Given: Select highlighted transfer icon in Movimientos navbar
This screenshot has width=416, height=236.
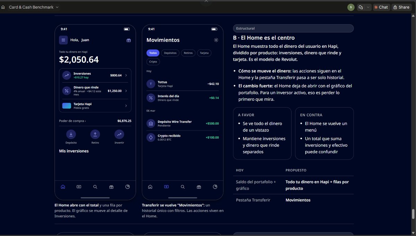Looking at the screenshot, I should coord(166,187).
